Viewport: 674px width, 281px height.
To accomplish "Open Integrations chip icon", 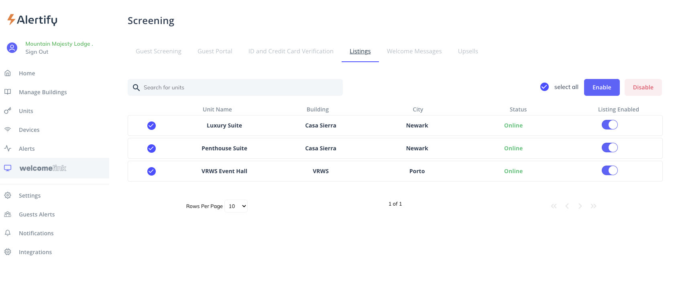I will point(8,252).
